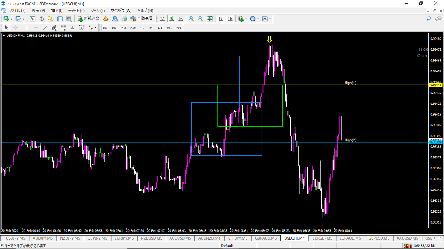Select the crosshair tool
The width and height of the screenshot is (444, 249).
tap(16, 28)
